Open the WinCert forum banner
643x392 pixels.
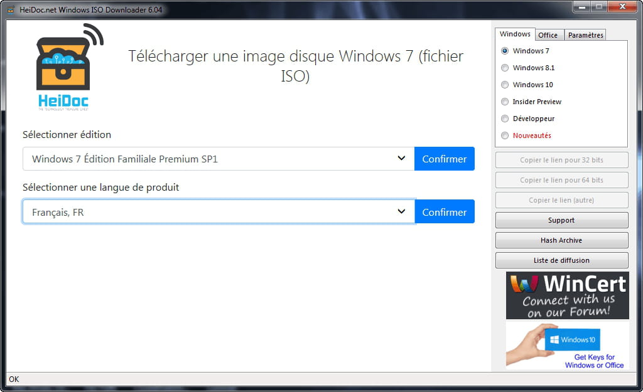tap(568, 296)
